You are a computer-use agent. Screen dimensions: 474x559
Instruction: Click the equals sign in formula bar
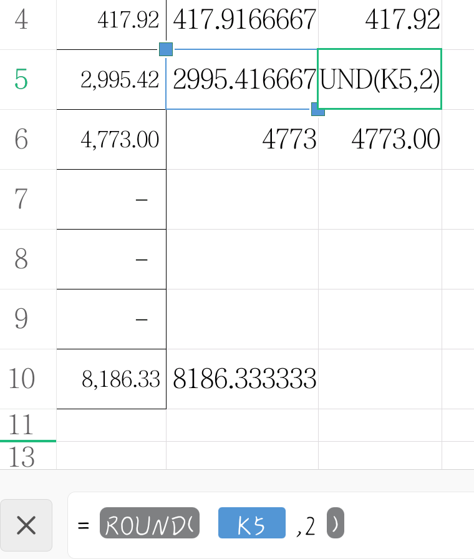coord(84,525)
